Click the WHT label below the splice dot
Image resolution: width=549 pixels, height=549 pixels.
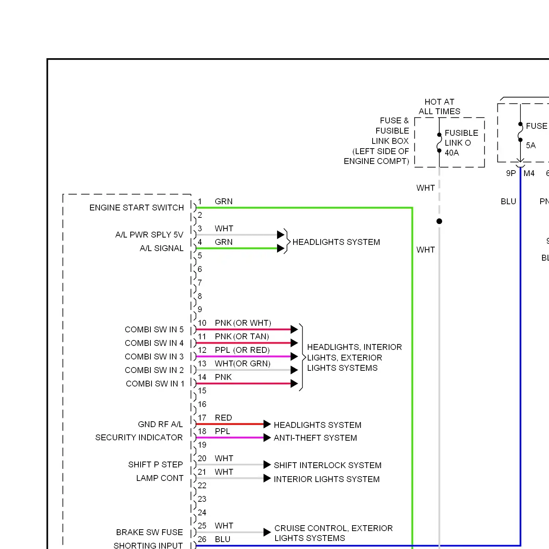[x=426, y=250]
